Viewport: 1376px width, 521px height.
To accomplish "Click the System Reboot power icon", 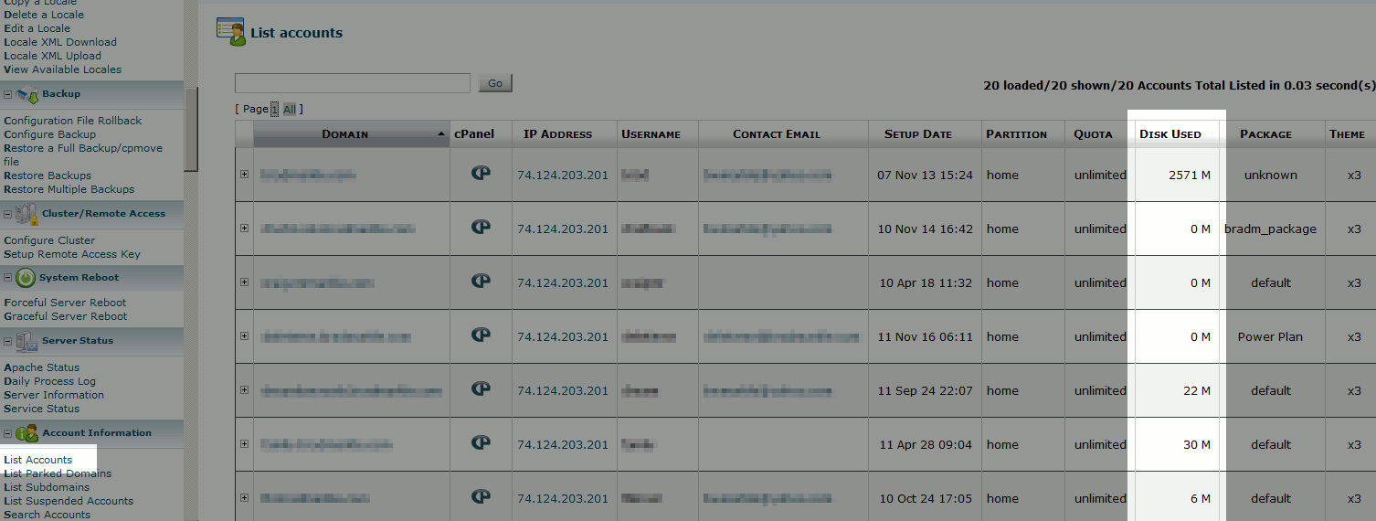I will (x=26, y=278).
